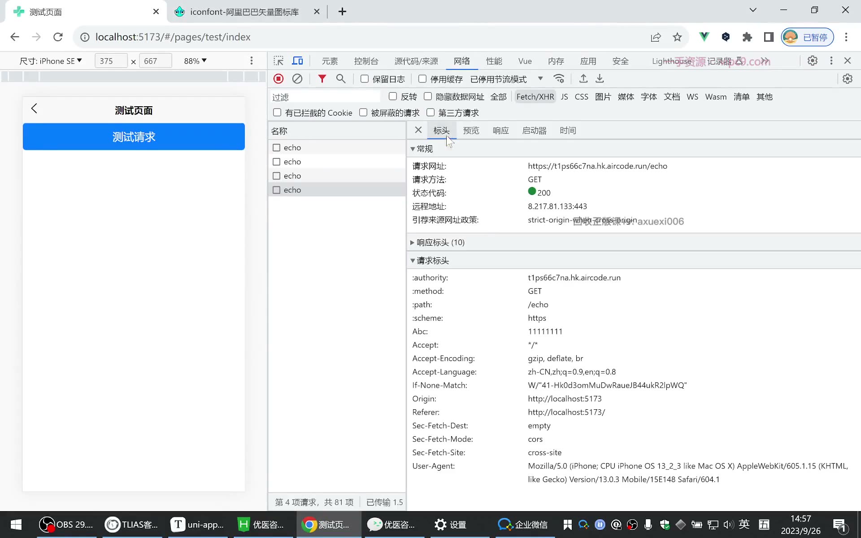861x538 pixels.
Task: Select the Fetch/XHR filter
Action: 535,97
